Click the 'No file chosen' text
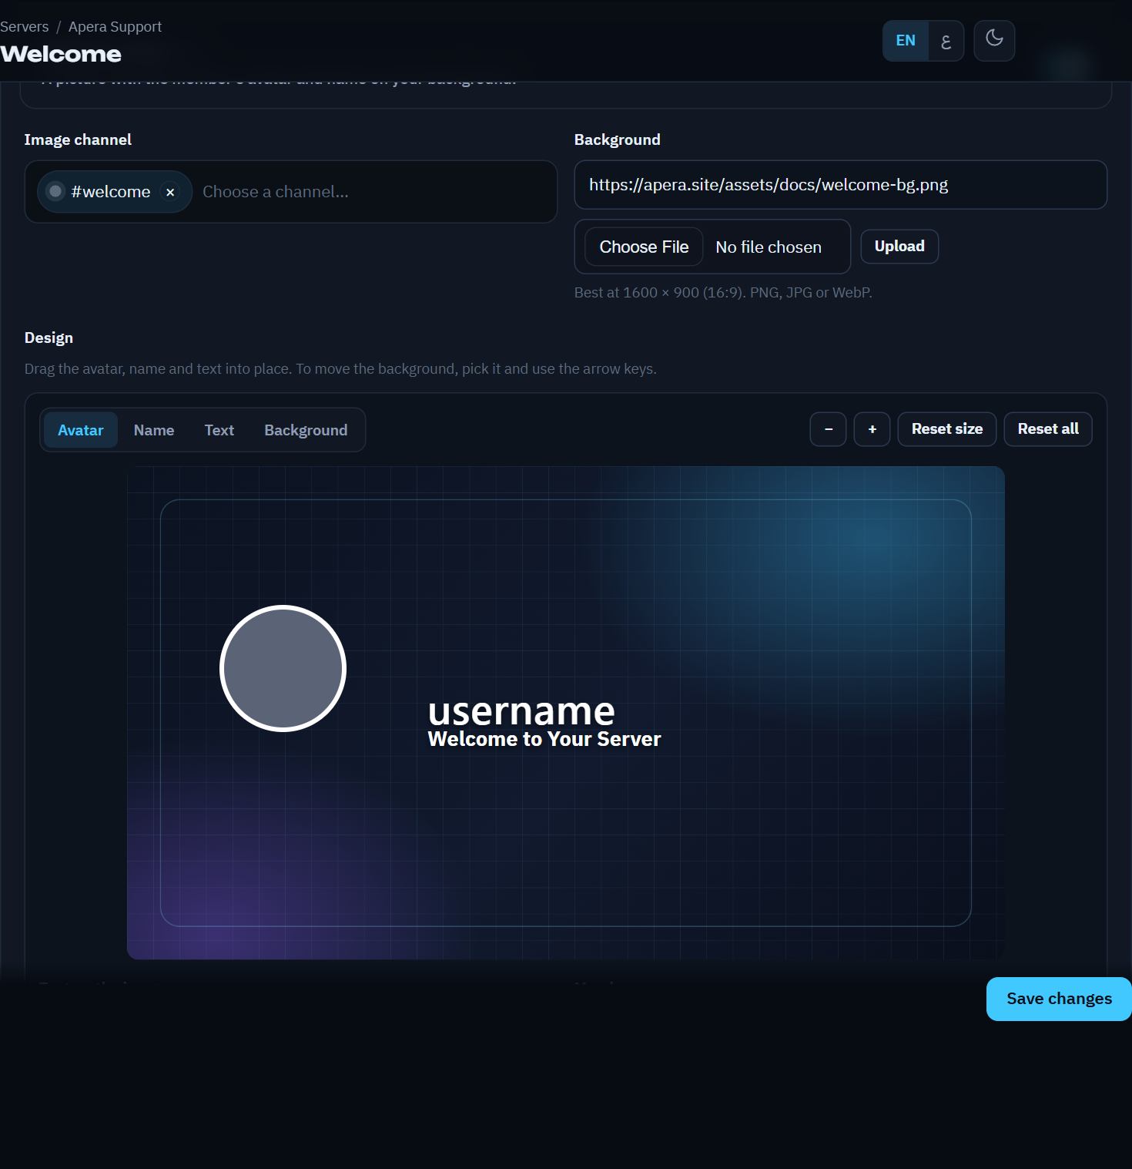The height and width of the screenshot is (1169, 1132). 769,247
